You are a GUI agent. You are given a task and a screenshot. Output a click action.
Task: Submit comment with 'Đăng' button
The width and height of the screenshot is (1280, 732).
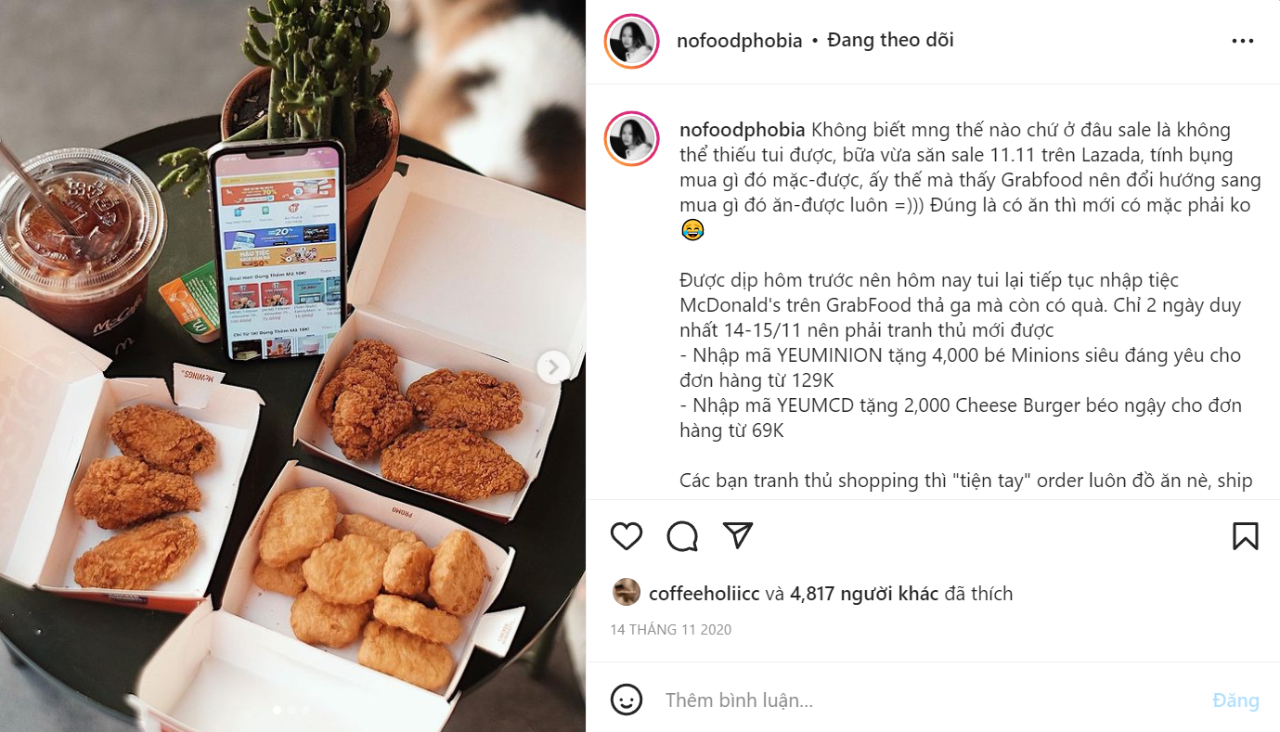tap(1235, 700)
